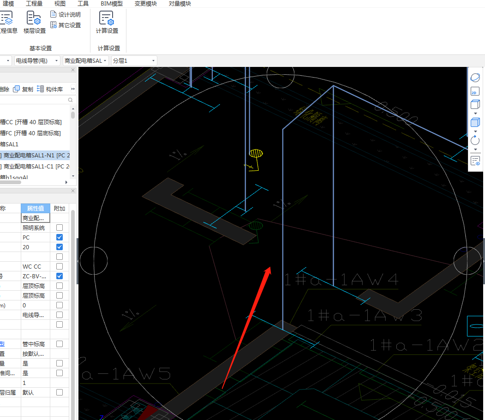
Task: Open 楼层设置 (floor settings)
Action: pyautogui.click(x=34, y=22)
